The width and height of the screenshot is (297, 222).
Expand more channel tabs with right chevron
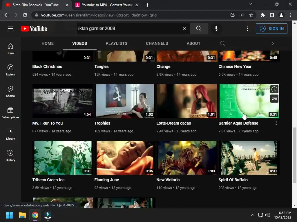pos(273,44)
